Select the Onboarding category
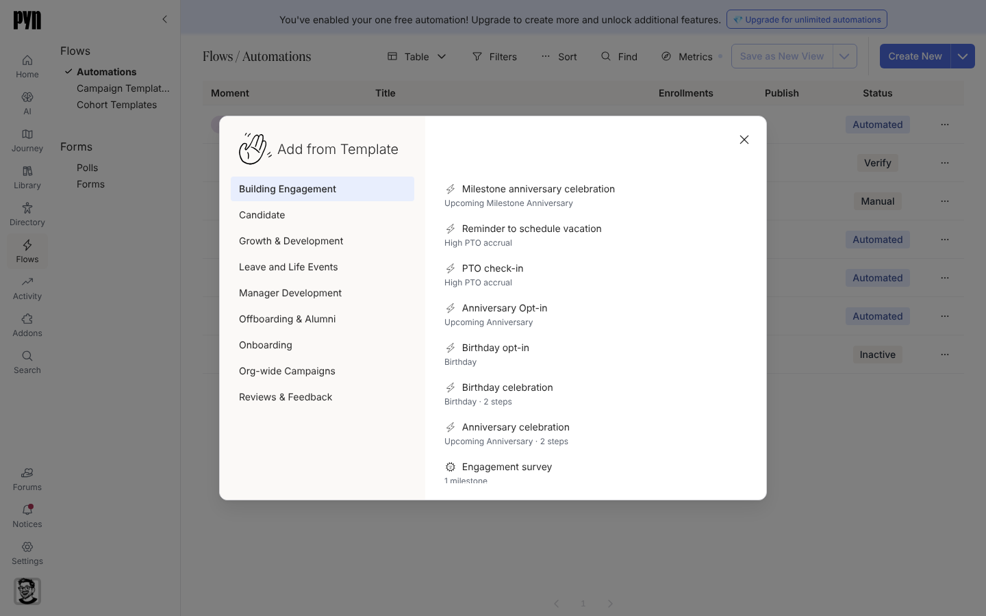Image resolution: width=986 pixels, height=616 pixels. pos(323,345)
